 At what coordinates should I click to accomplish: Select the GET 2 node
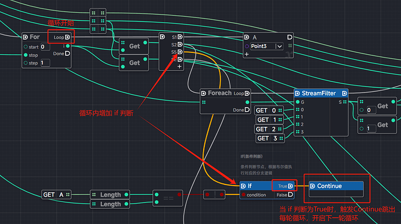pyautogui.click(x=269, y=129)
